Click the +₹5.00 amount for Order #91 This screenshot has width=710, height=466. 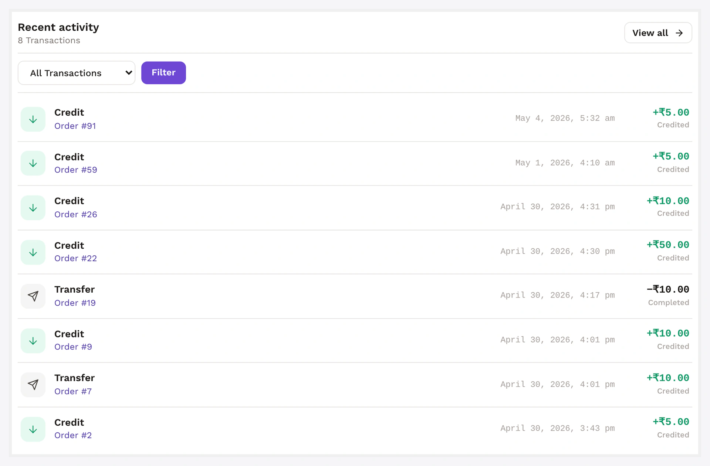coord(671,112)
